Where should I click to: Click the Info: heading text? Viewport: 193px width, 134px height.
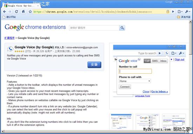[9, 119]
